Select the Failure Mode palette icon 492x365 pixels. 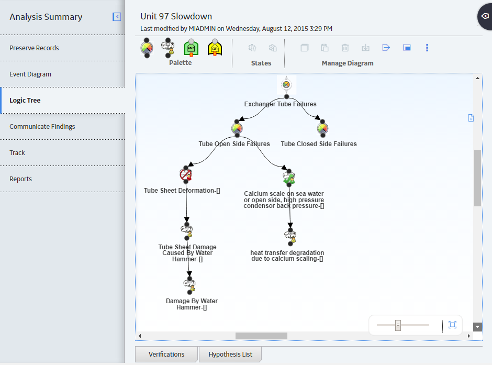tap(147, 48)
